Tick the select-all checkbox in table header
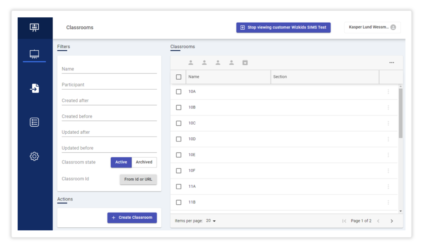 (x=178, y=77)
